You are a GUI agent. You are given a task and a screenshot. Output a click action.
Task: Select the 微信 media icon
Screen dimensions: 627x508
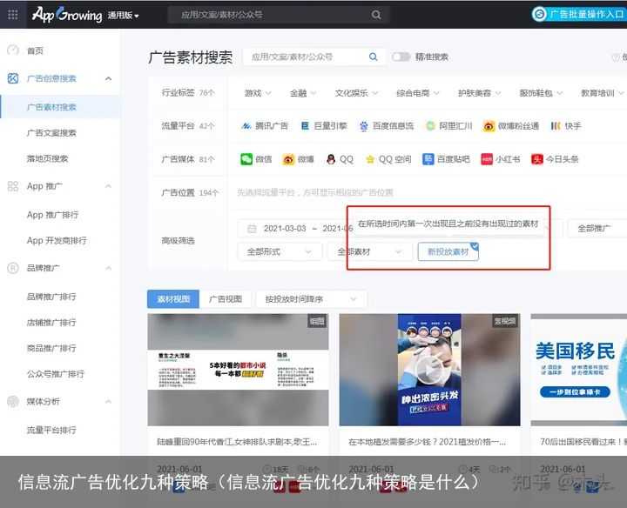(246, 159)
